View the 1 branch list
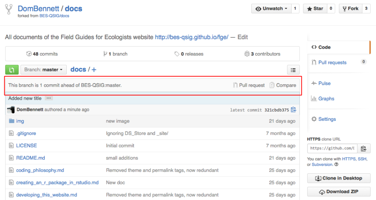This screenshot has height=200, width=376. click(x=115, y=54)
